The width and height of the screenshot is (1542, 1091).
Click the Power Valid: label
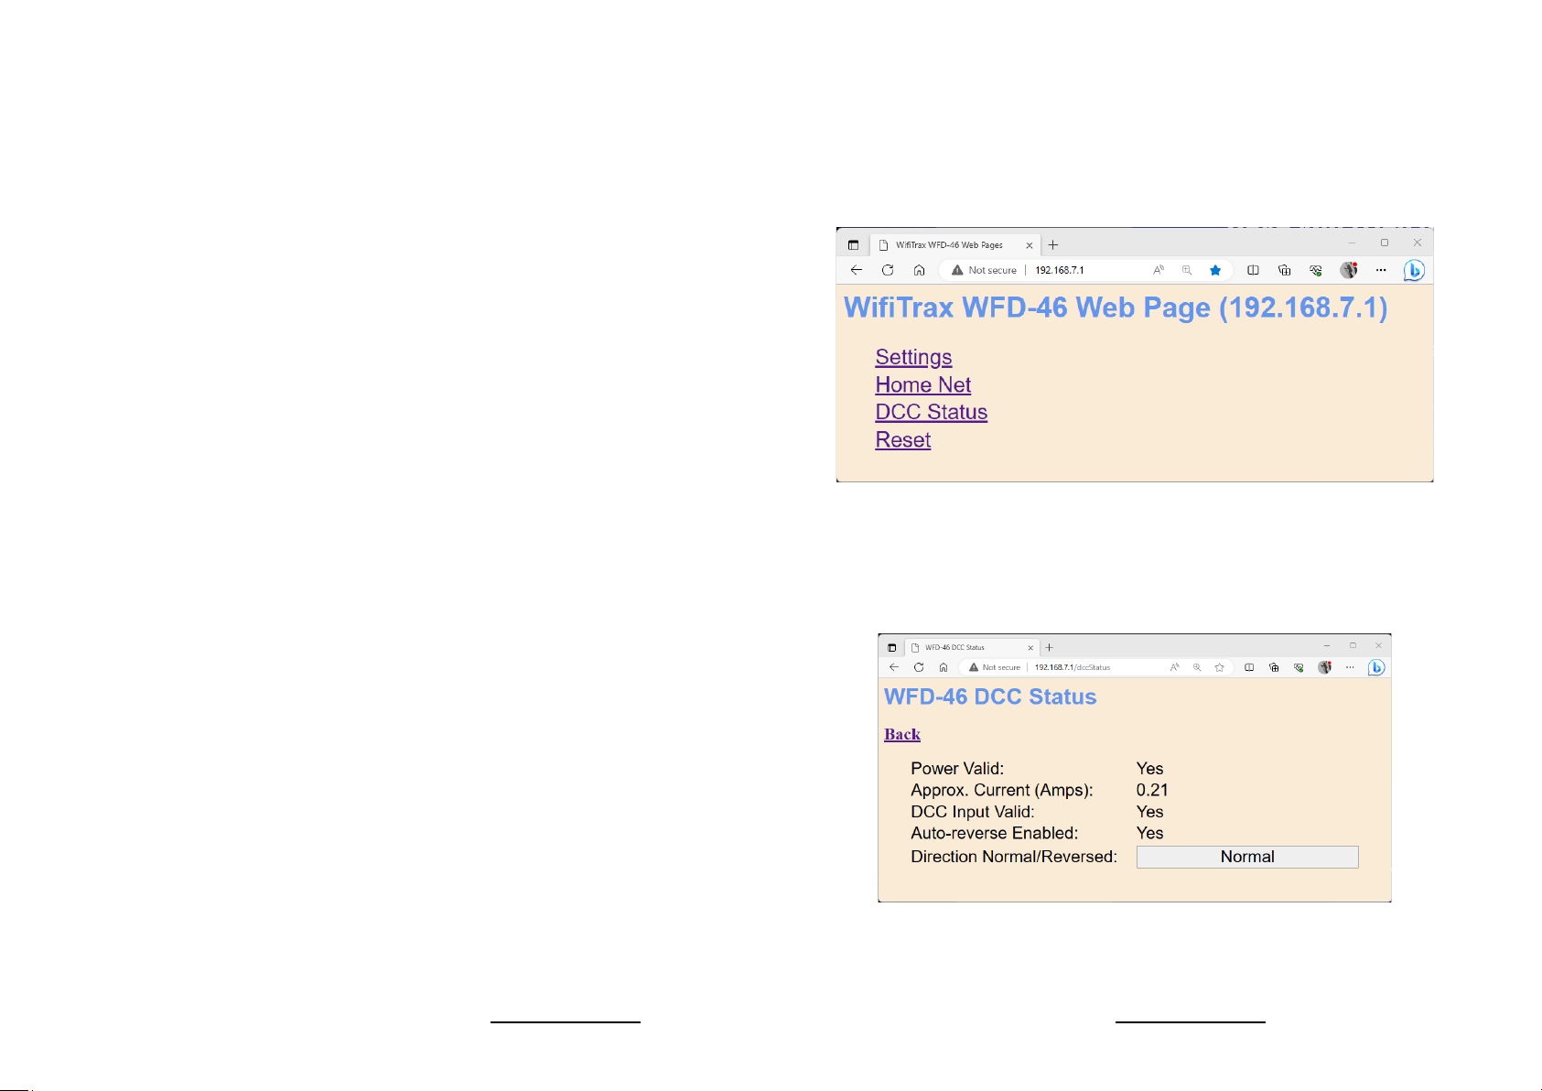tap(957, 769)
